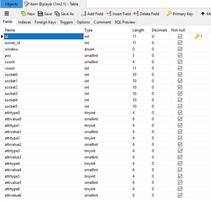Toggle Not null checkbox for window
The image size is (211, 201).
180,49
